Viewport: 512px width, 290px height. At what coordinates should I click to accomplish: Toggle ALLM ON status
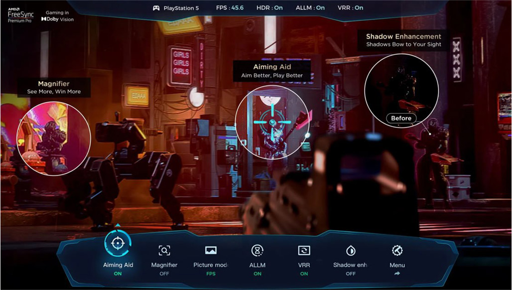point(257,274)
